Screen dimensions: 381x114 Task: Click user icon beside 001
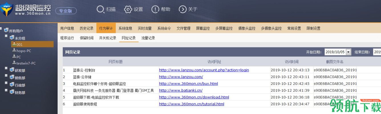[14, 44]
